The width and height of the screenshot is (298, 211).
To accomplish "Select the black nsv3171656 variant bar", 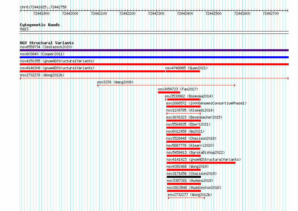I will coord(184,177).
